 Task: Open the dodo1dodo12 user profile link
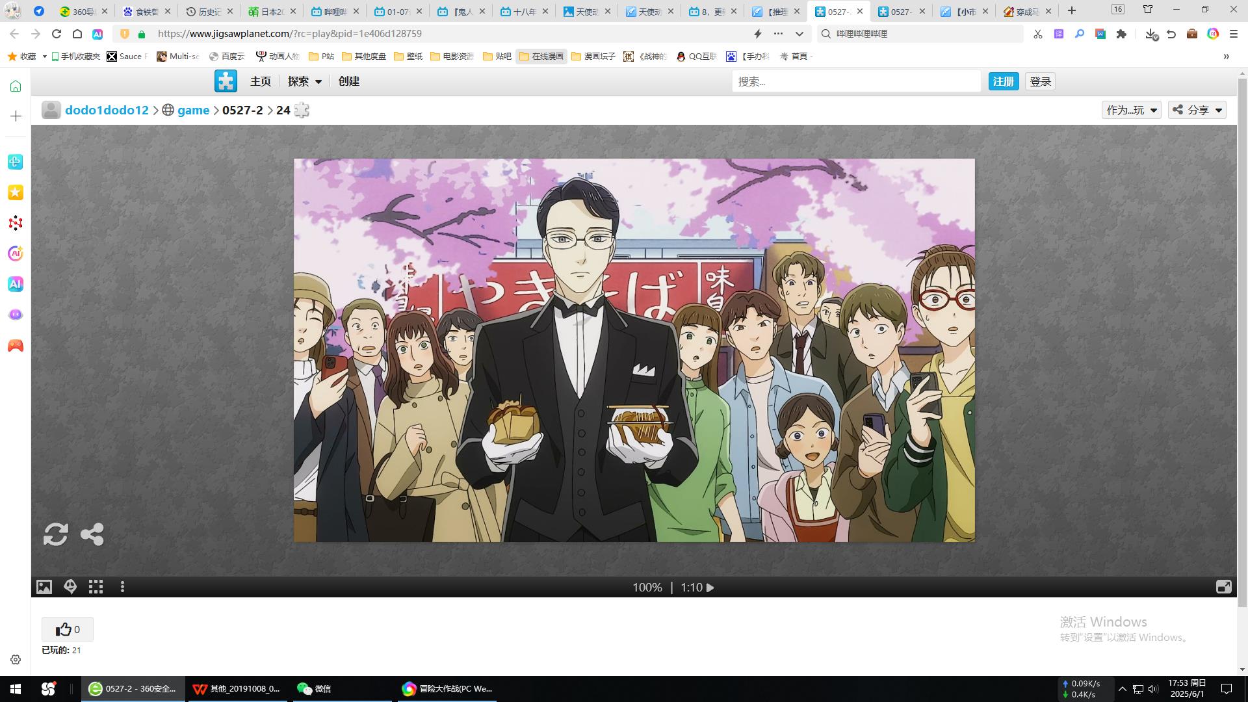pos(107,110)
